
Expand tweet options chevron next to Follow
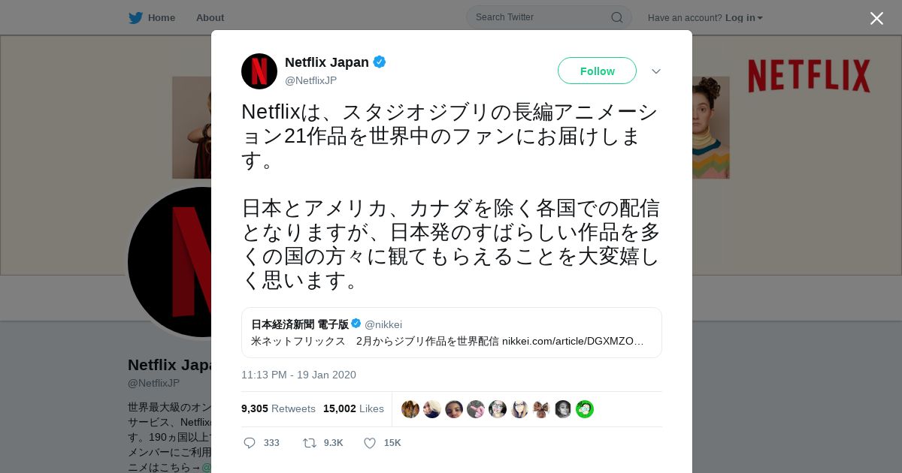[656, 71]
